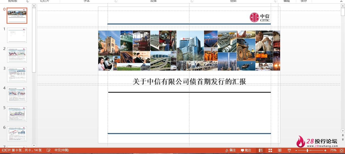Click title 关于中信有限公司债首期发行的汇报
Viewport: 345px width, 154px height.
[x=189, y=82]
